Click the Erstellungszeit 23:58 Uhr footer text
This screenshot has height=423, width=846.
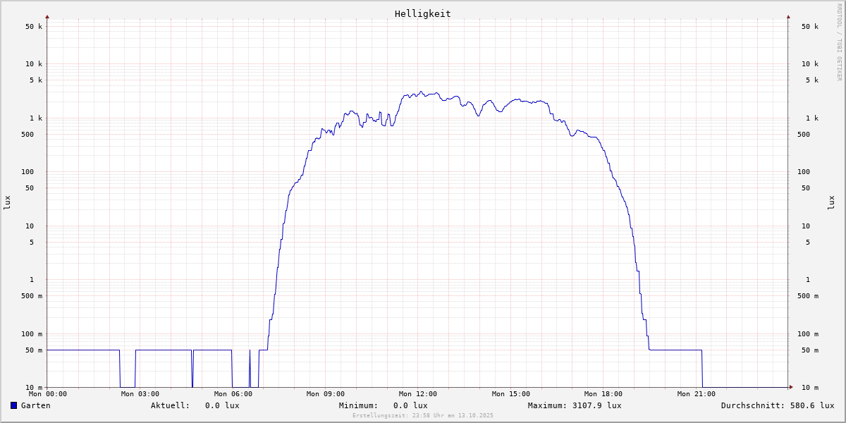click(423, 415)
